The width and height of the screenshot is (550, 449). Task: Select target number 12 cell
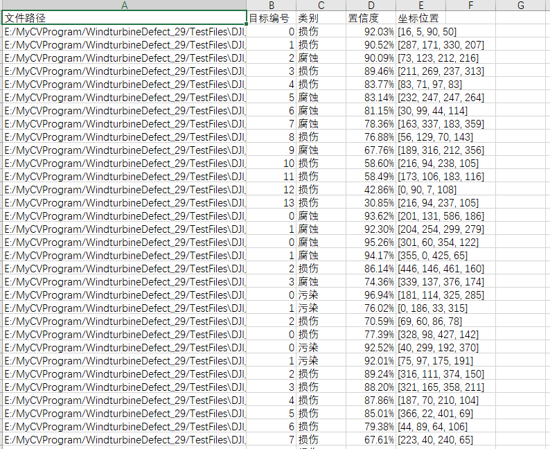click(x=272, y=189)
